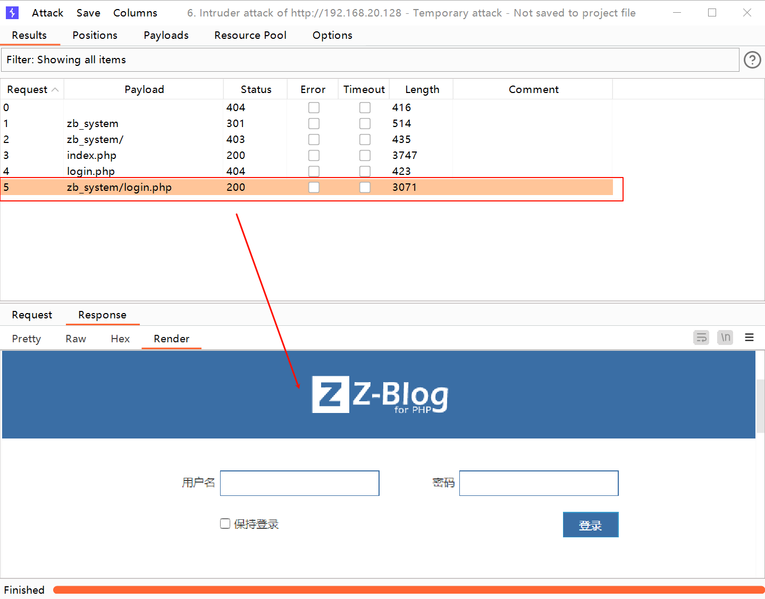Switch response view to Hex
The width and height of the screenshot is (765, 599).
pyautogui.click(x=120, y=339)
